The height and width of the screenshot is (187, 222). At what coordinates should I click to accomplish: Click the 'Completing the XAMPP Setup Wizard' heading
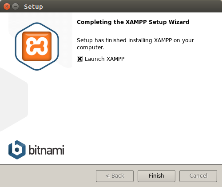(x=133, y=22)
